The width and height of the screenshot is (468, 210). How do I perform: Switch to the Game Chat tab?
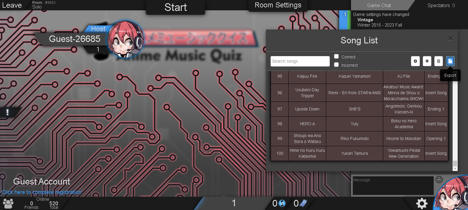pyautogui.click(x=379, y=5)
